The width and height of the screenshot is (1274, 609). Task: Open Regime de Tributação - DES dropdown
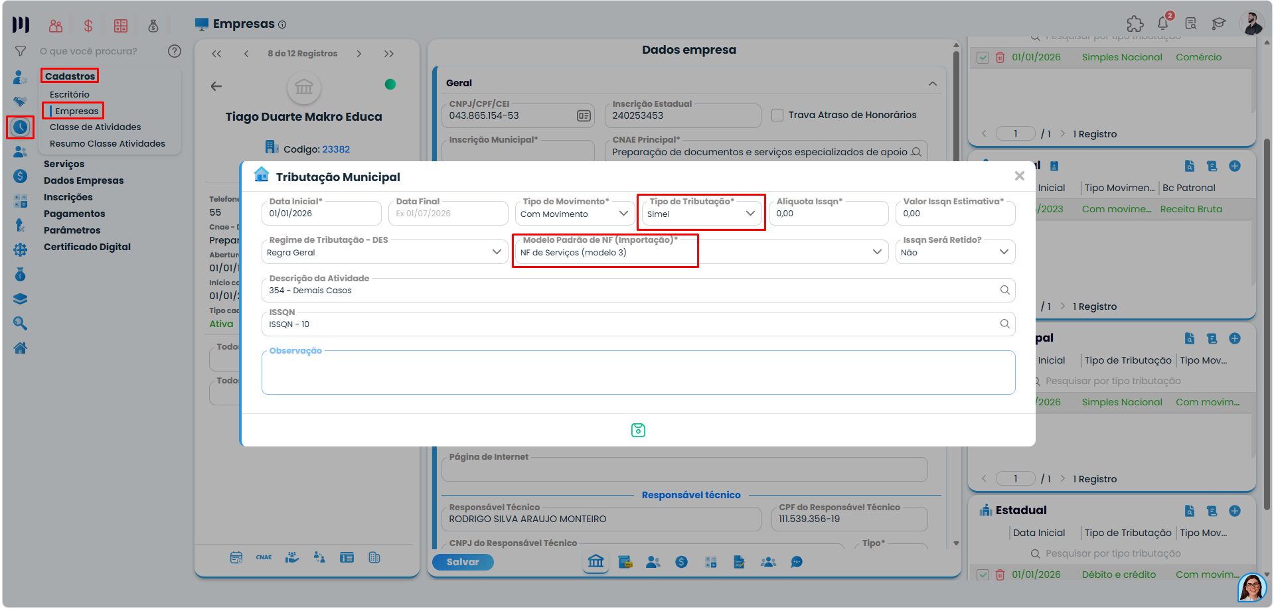point(384,252)
